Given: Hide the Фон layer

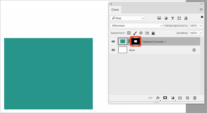Looking at the screenshot, I should 113,50.
